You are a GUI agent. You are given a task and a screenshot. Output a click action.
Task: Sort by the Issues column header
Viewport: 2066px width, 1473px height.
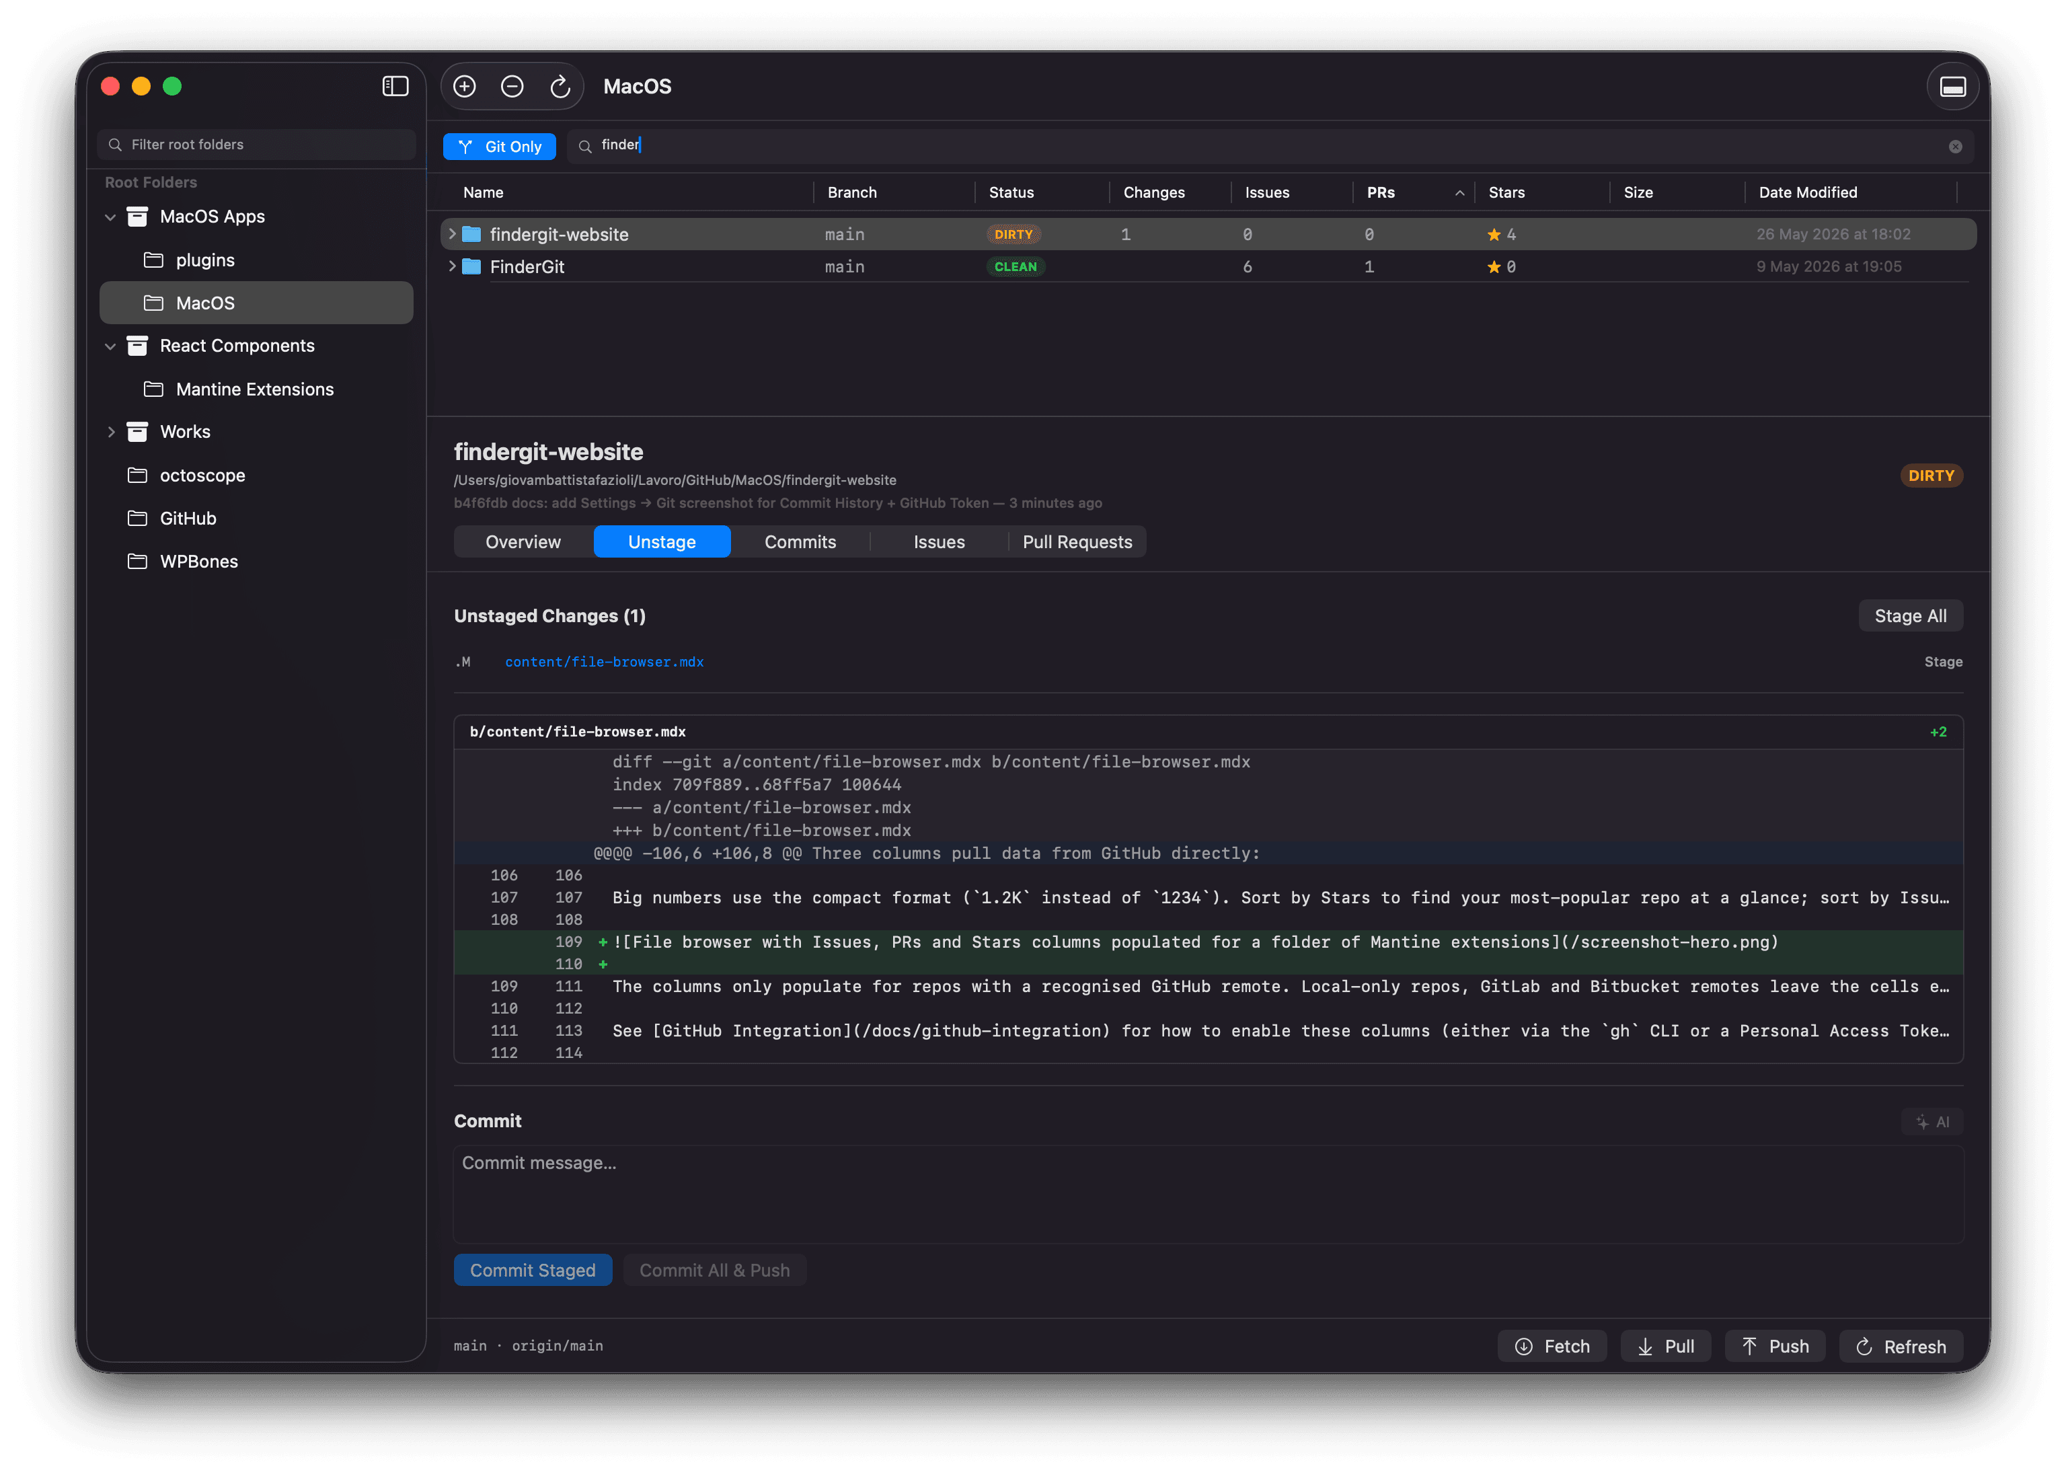click(1267, 192)
